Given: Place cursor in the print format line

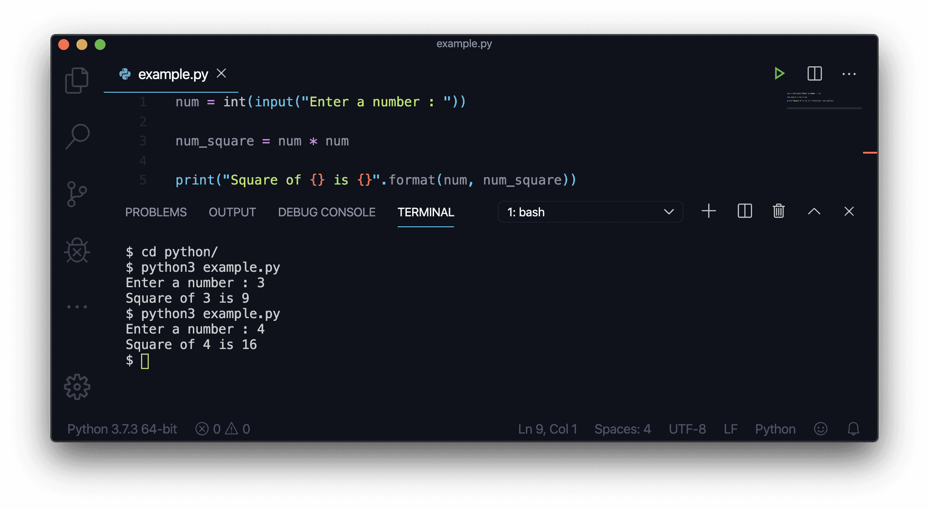Looking at the screenshot, I should point(376,180).
